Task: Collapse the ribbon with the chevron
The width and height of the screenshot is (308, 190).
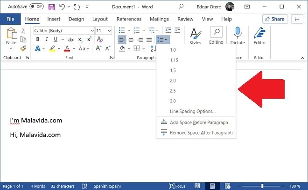Action: coord(302,58)
